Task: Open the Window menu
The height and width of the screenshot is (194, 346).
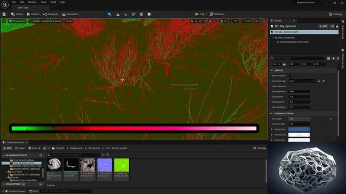Action: click(x=32, y=2)
